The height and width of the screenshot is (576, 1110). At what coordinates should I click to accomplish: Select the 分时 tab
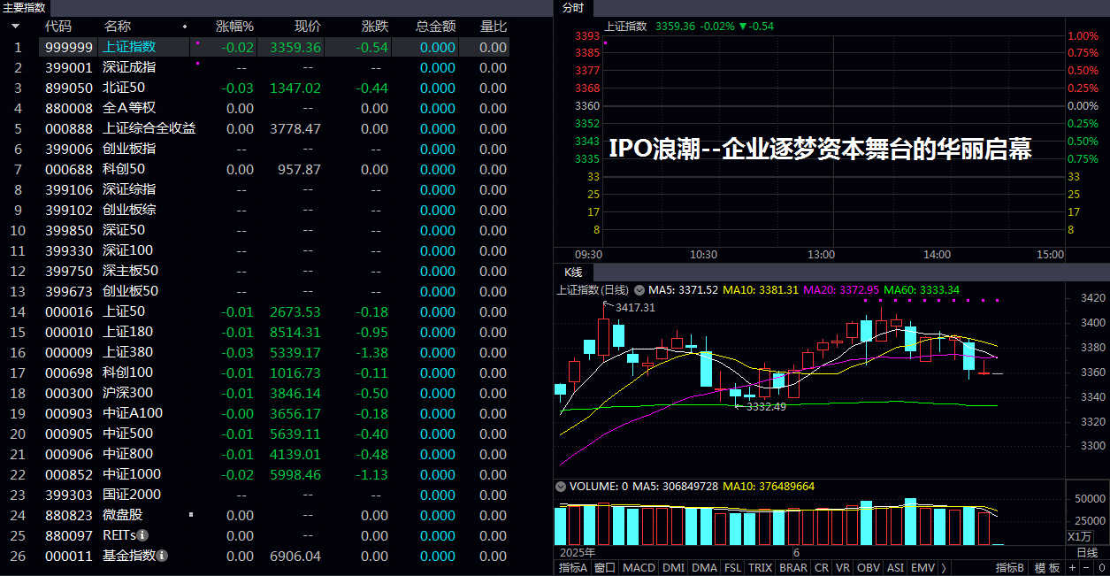573,8
